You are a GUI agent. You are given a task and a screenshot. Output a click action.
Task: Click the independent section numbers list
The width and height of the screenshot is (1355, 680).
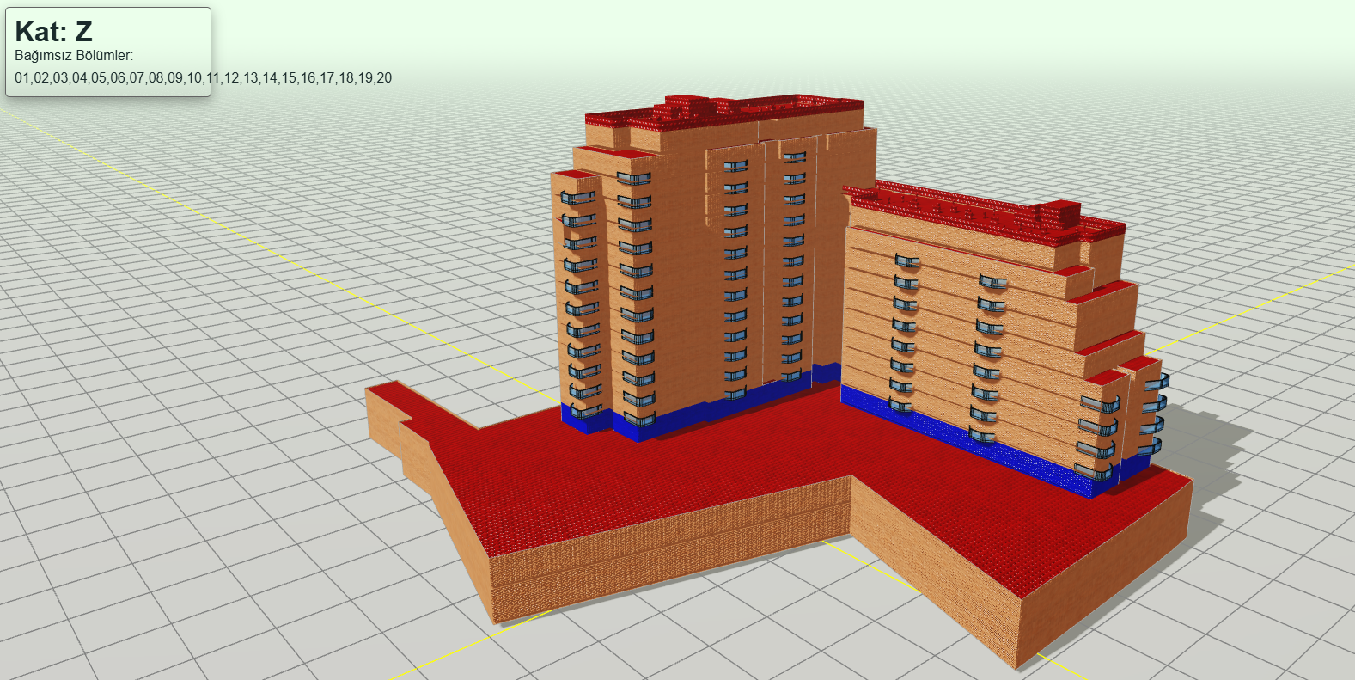pos(203,78)
